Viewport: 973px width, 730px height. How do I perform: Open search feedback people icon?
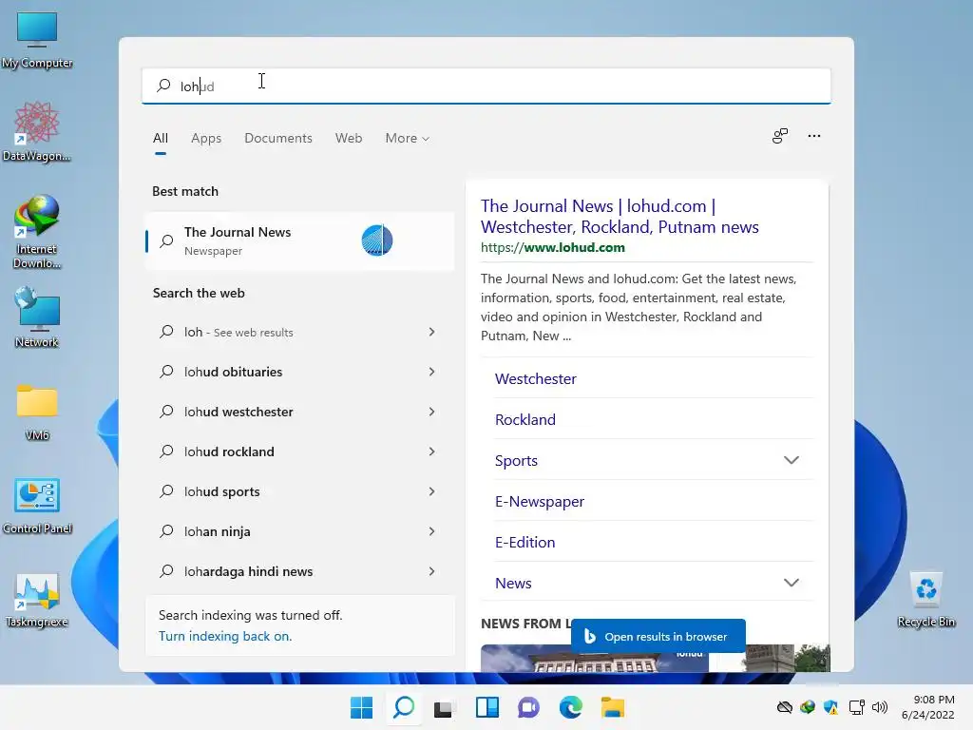tap(780, 136)
